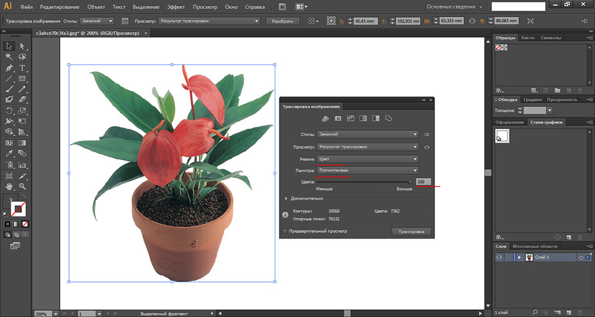Expand the Дополнительно section
The height and width of the screenshot is (317, 595).
point(286,199)
